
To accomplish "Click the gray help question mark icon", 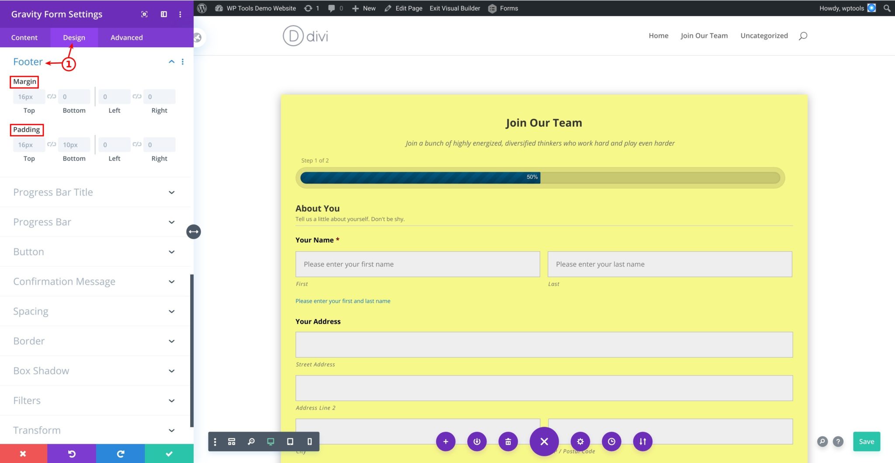I will coord(838,442).
